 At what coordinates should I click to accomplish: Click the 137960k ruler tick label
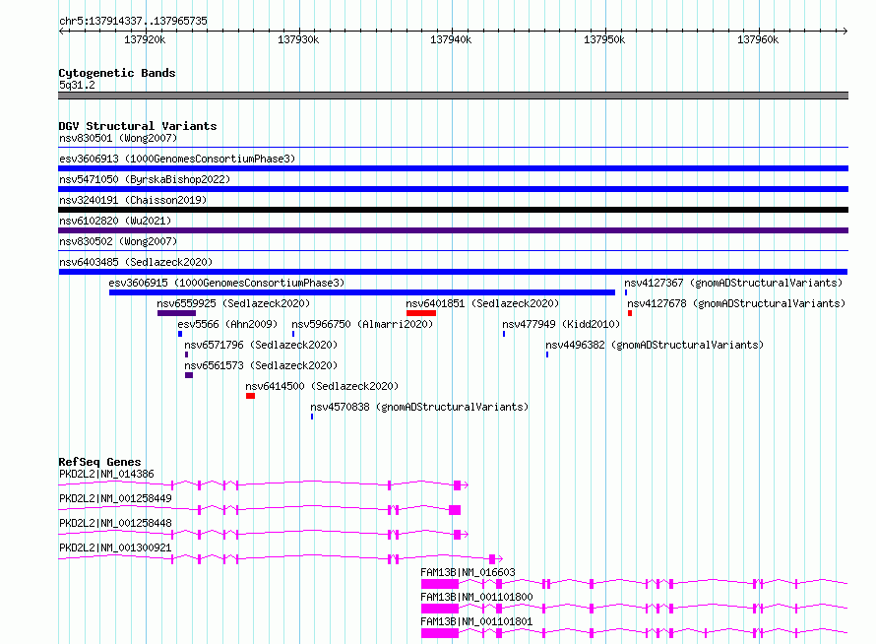click(x=758, y=39)
